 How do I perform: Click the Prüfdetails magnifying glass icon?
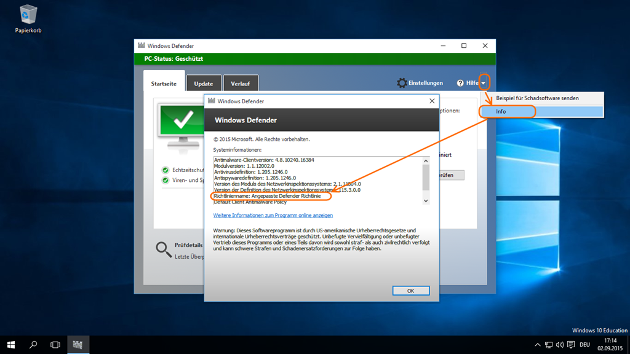[163, 248]
